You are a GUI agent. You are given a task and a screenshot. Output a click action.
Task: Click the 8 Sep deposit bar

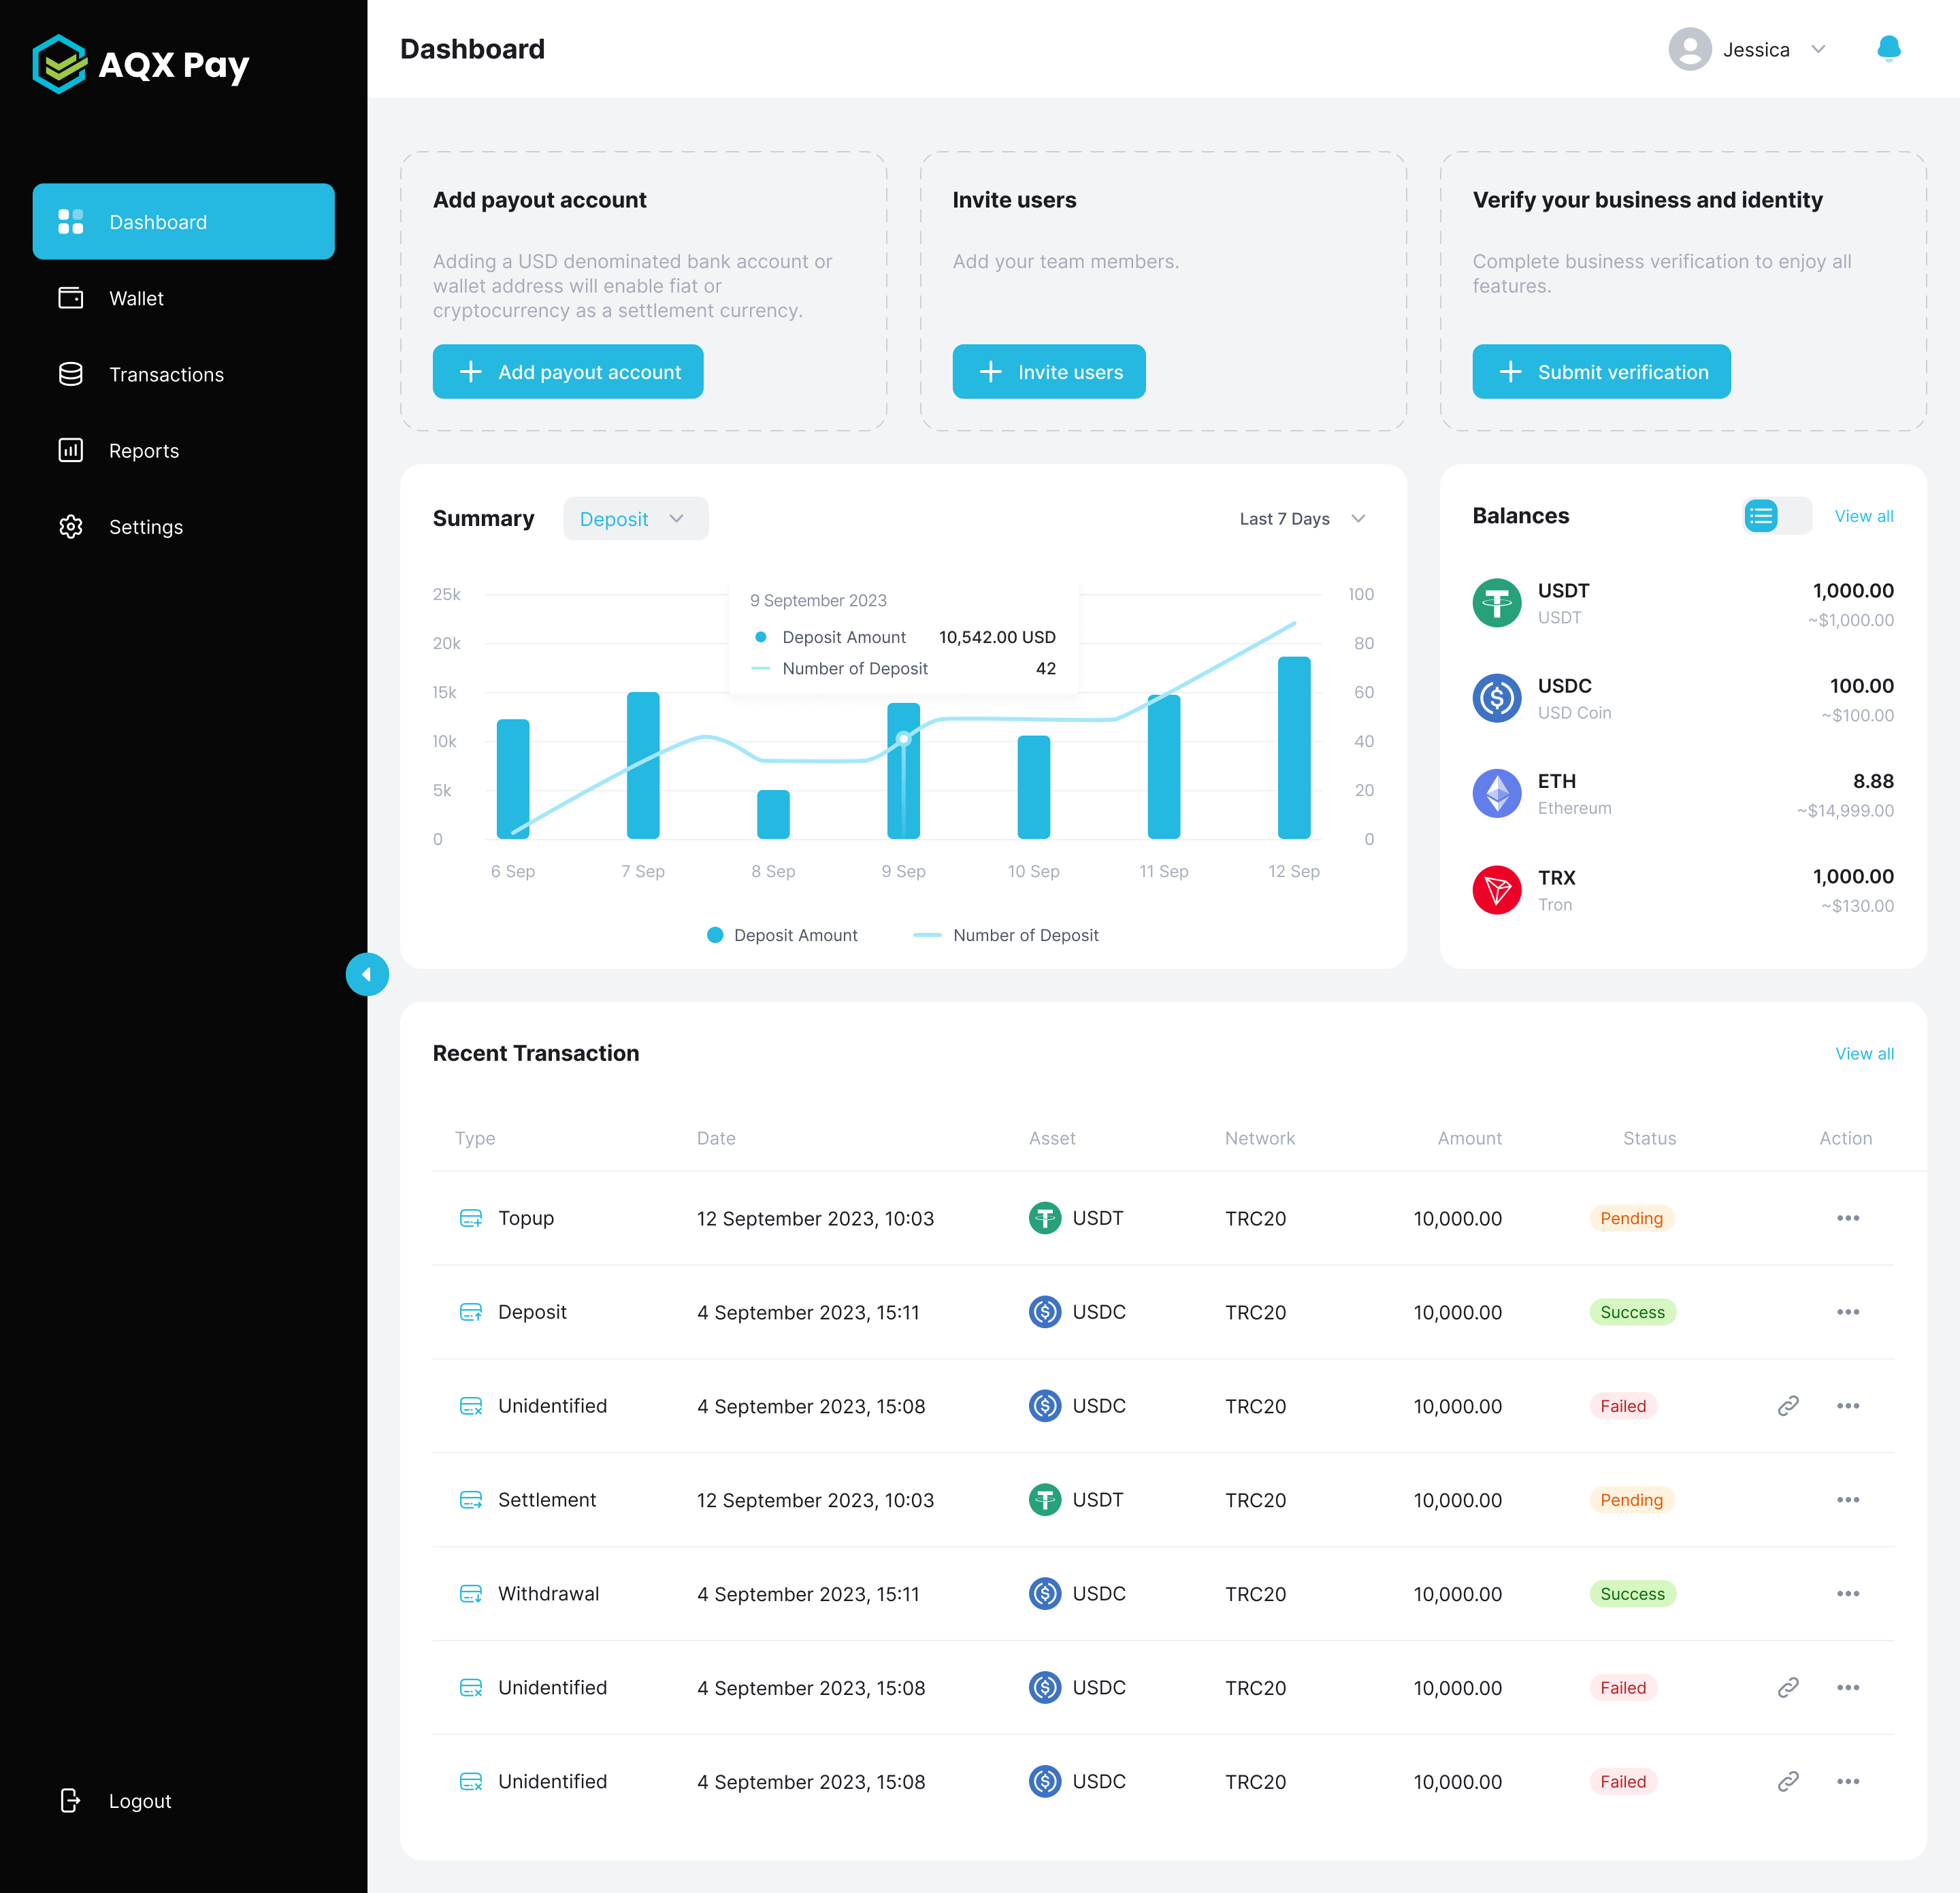773,814
